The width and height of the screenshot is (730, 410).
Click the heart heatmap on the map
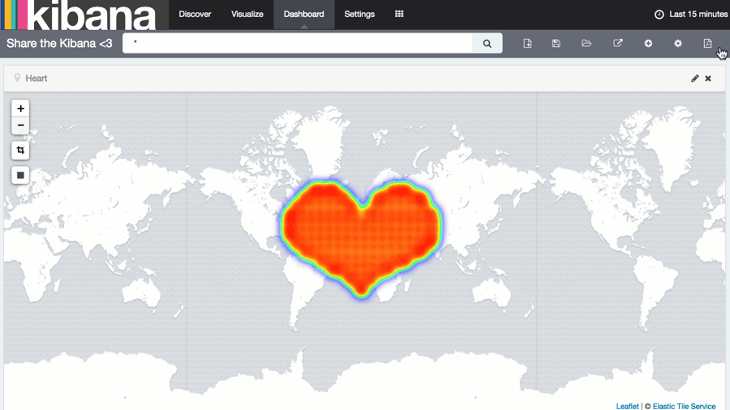click(361, 237)
